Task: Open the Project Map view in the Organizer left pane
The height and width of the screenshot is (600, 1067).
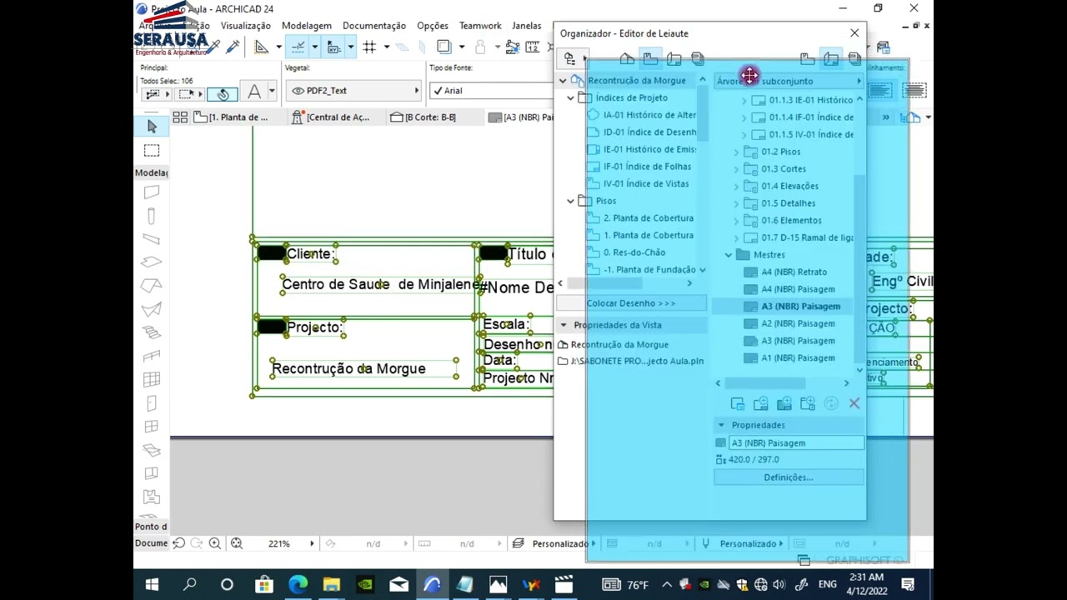Action: (627, 58)
